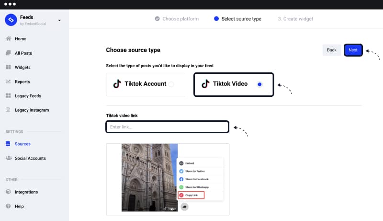Click the Sources database icon
Screen dimensions: 383x221
click(8, 143)
